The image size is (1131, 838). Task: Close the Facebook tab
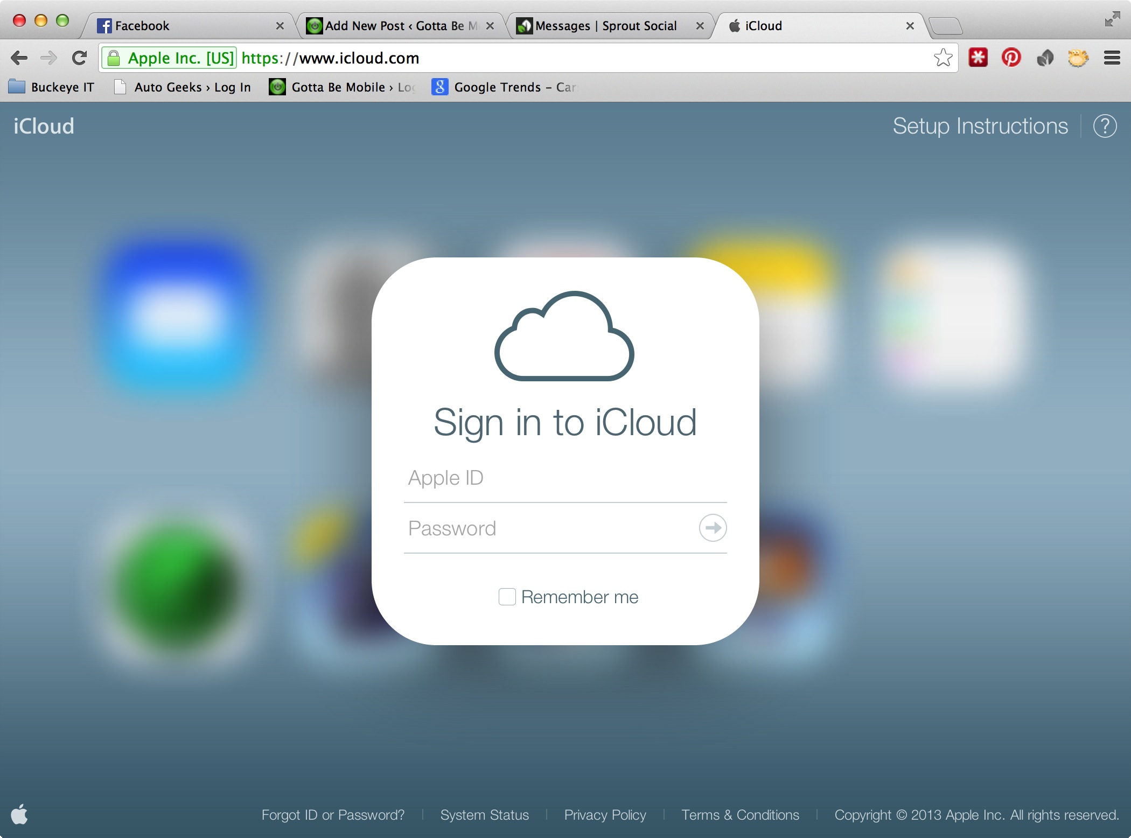pyautogui.click(x=280, y=26)
